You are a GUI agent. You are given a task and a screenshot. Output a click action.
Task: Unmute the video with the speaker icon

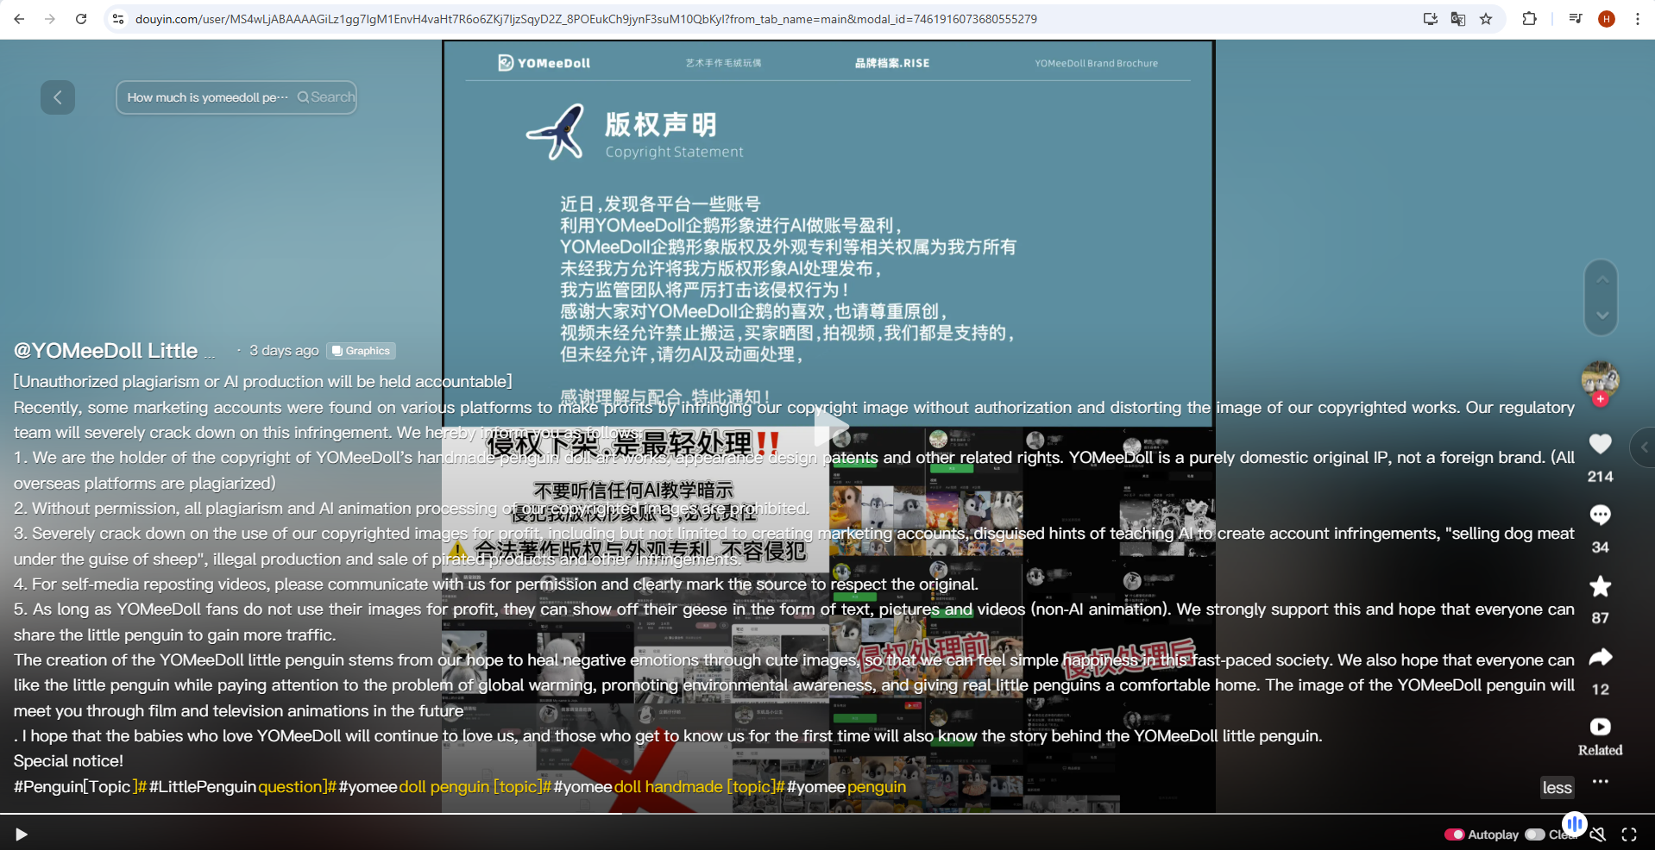point(1598,834)
